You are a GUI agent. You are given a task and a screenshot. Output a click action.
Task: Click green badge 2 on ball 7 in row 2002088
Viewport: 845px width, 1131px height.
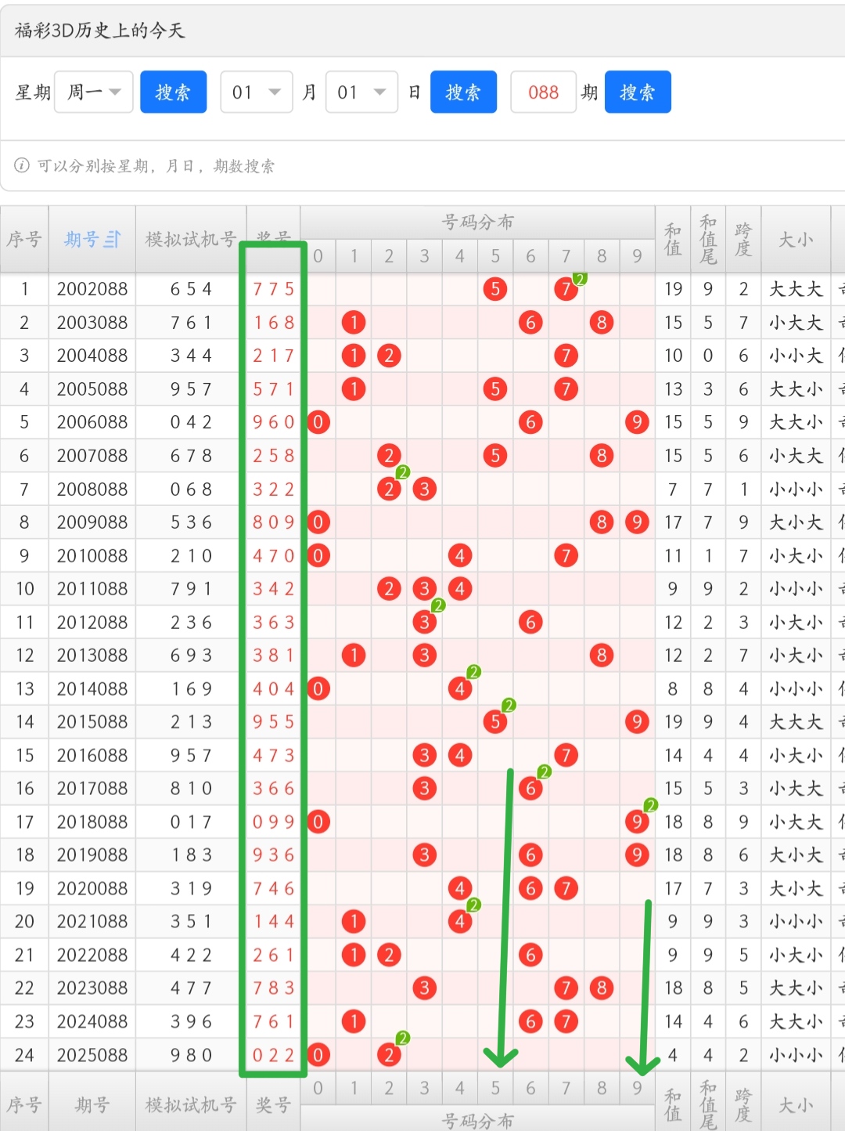(579, 279)
